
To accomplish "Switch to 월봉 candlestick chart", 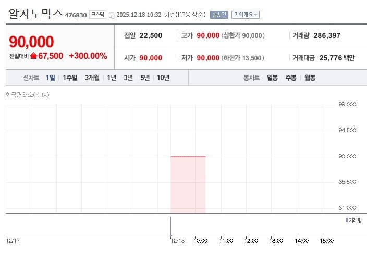I will (310, 78).
